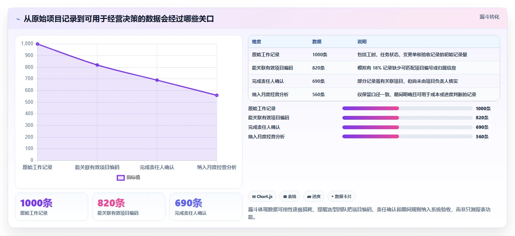
Task: Click the title 从原始项目记录到可用于经营决策
Action: click(x=119, y=19)
